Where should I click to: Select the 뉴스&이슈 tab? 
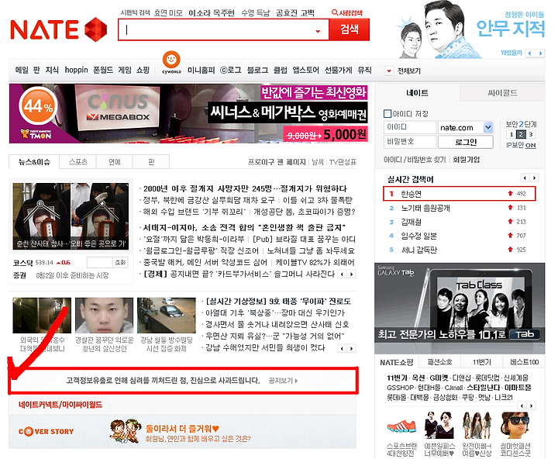pyautogui.click(x=34, y=162)
